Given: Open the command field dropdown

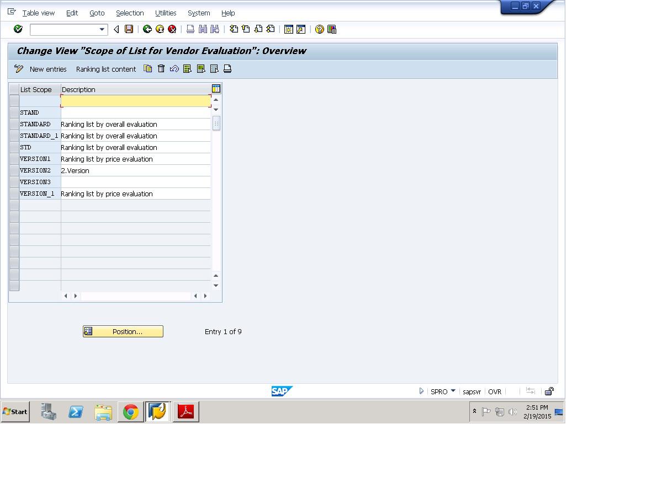Looking at the screenshot, I should pyautogui.click(x=102, y=29).
